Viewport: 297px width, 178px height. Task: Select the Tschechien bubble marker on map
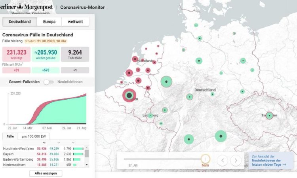(269, 116)
